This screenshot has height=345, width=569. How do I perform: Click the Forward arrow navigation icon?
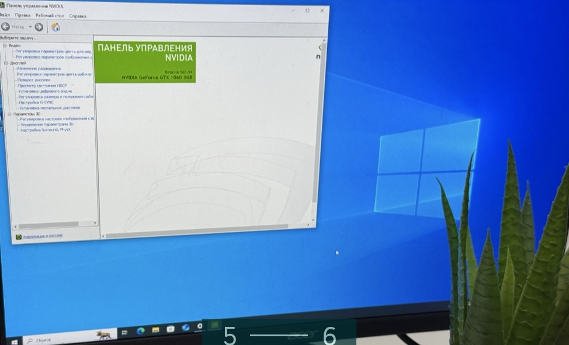39,27
